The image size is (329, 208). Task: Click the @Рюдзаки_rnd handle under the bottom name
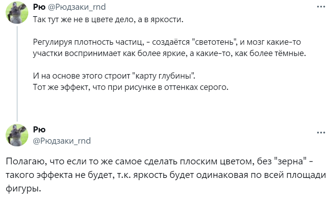(62, 141)
